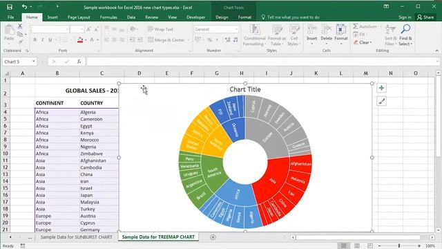This screenshot has height=249, width=442.
Task: Select cell with Algeria
Action: click(99, 112)
